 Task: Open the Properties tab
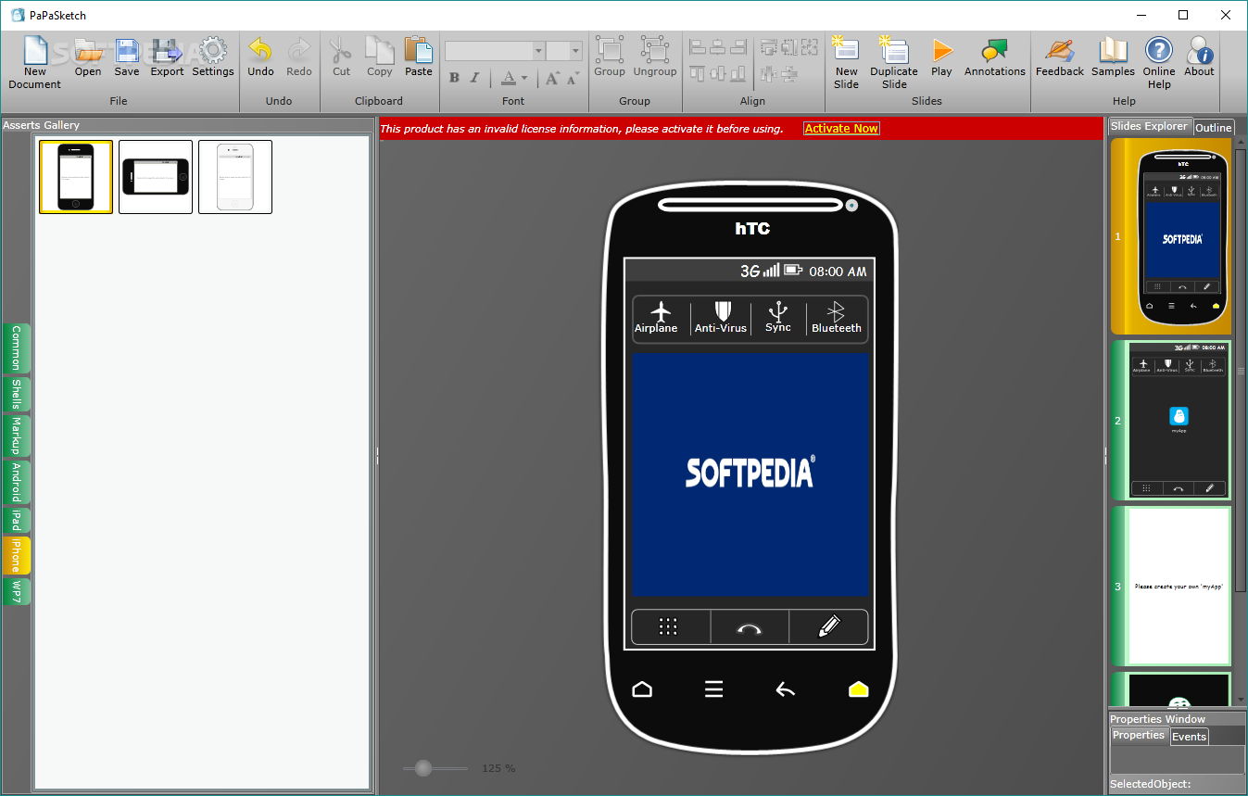(1139, 735)
